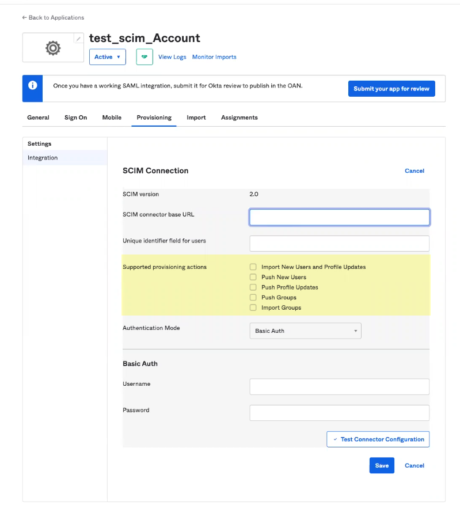The image size is (460, 509).
Task: Open the Sign On tab
Action: (75, 117)
